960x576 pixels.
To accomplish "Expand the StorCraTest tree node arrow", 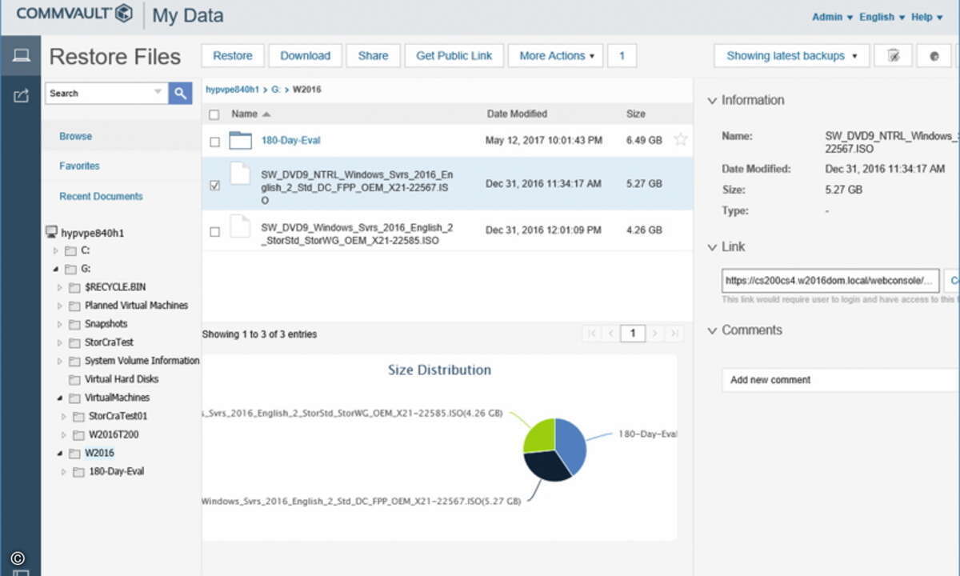I will click(60, 343).
